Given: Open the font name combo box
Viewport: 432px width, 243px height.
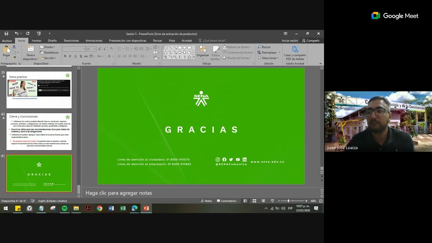Looking at the screenshot, I should (74, 49).
